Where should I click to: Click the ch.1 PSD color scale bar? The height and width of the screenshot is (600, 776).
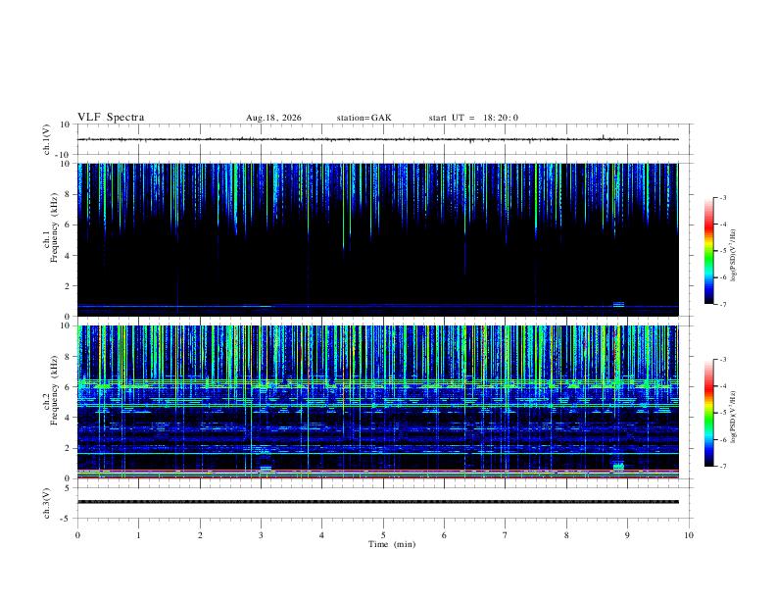pyautogui.click(x=709, y=251)
